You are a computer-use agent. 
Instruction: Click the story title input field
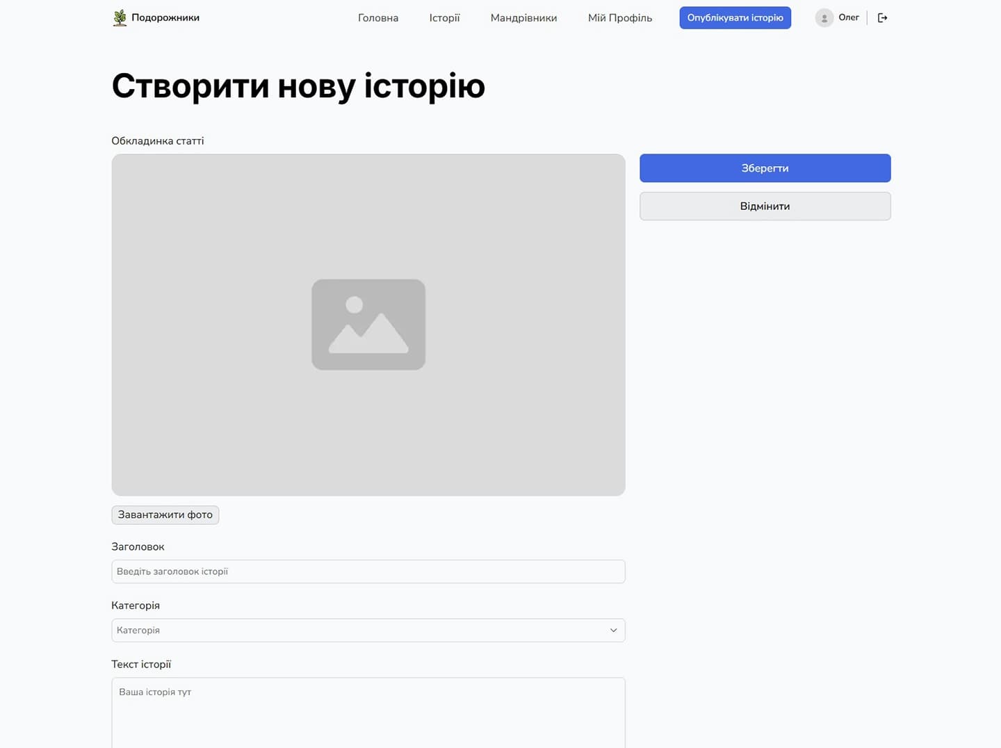[368, 571]
